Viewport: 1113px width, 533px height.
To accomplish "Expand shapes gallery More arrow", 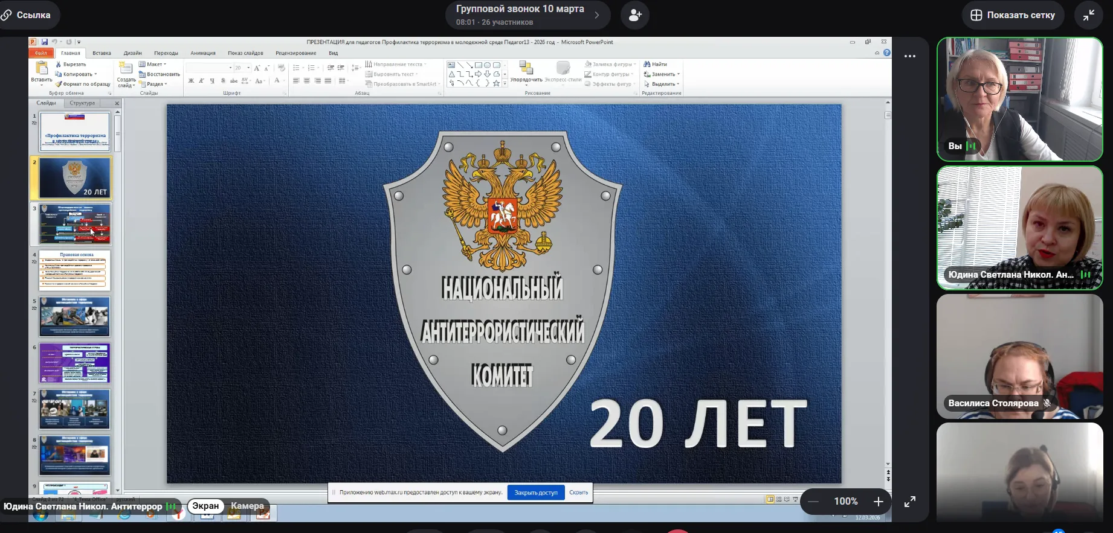I will click(505, 84).
